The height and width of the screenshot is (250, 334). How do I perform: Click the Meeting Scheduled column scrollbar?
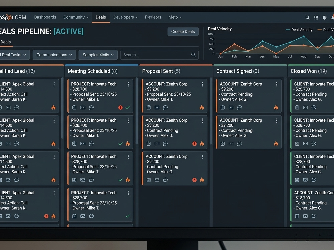[x=137, y=111]
